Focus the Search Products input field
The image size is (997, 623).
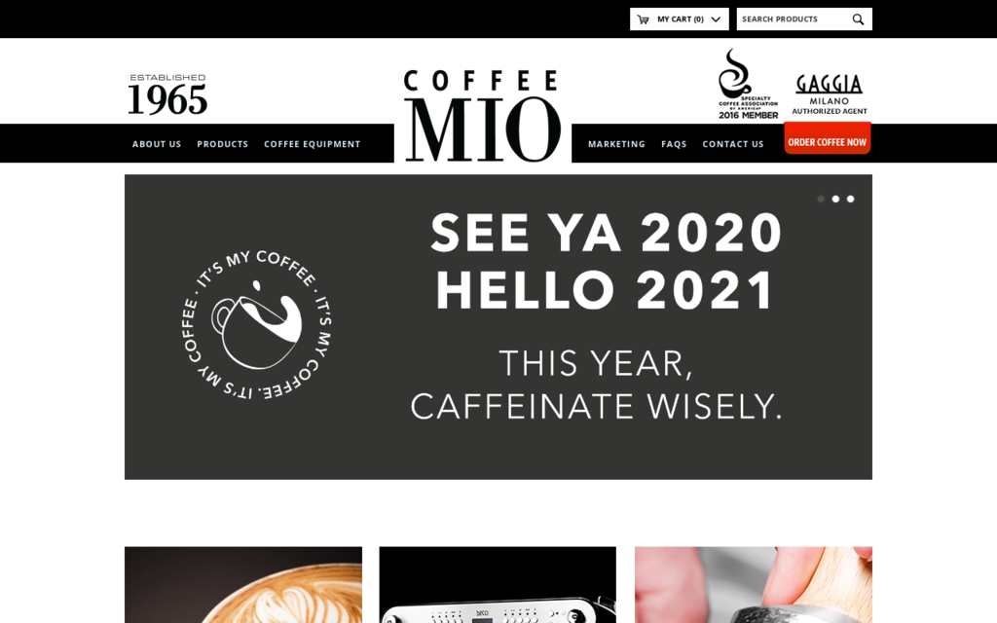pos(794,19)
